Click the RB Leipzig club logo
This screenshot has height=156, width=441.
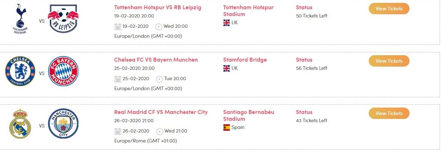[63, 19]
